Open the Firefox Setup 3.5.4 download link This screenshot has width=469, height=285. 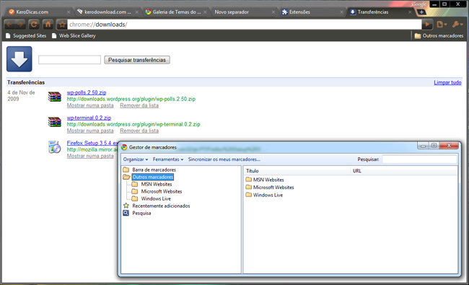coord(92,143)
